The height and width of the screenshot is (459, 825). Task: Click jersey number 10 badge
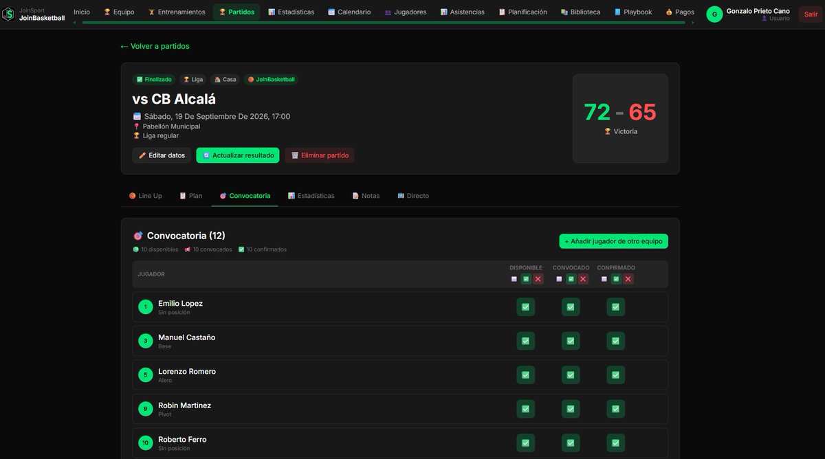145,443
